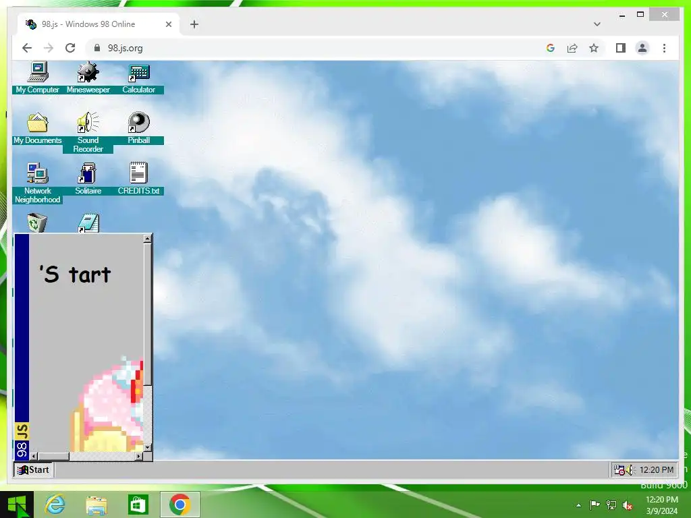Click the host network tray icon
The width and height of the screenshot is (691, 518).
pyautogui.click(x=611, y=505)
